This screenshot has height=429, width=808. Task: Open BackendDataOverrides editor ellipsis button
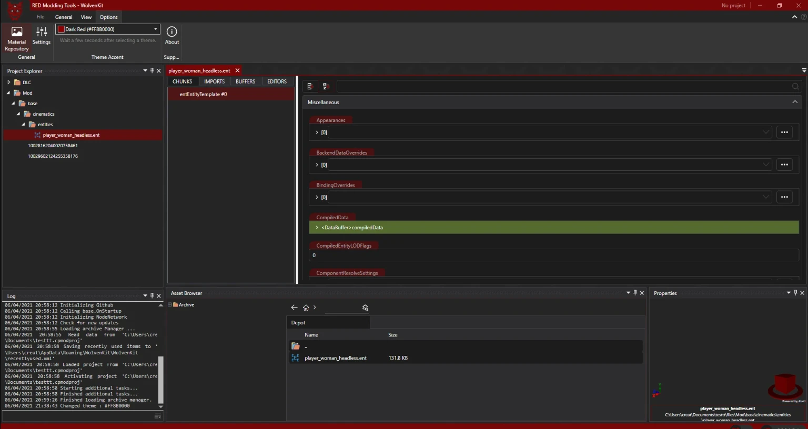coord(784,165)
